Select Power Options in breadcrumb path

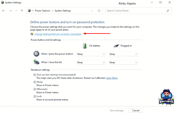pyautogui.click(x=43, y=11)
